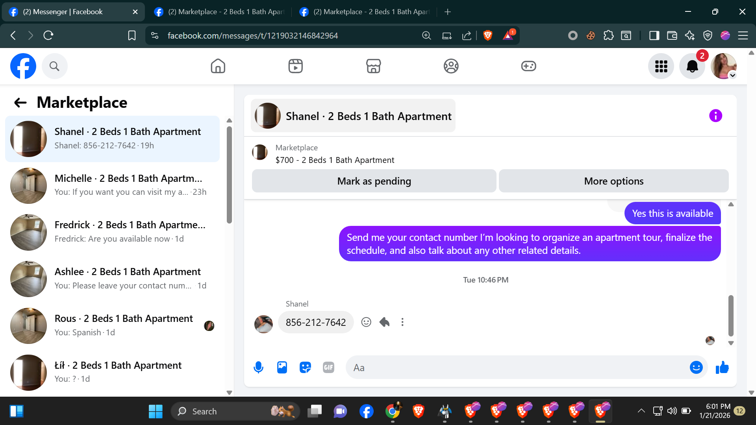Click the voice clip microphone icon
Screen dimensions: 756x425
coord(258,367)
